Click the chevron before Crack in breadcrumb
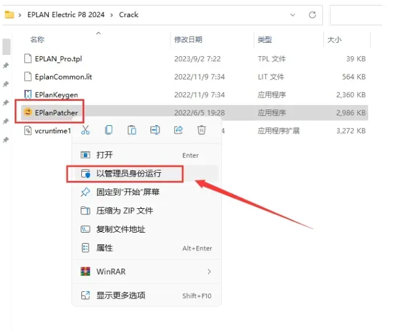Image resolution: width=398 pixels, height=331 pixels. click(x=112, y=15)
